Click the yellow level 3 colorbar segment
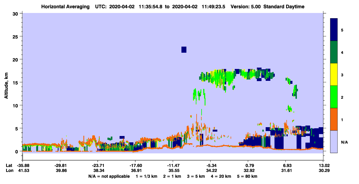This screenshot has height=184, width=359. coord(334,74)
